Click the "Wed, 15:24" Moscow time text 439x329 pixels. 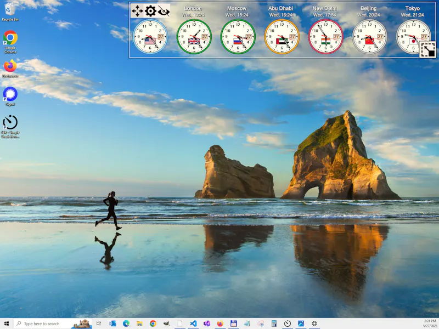[237, 15]
